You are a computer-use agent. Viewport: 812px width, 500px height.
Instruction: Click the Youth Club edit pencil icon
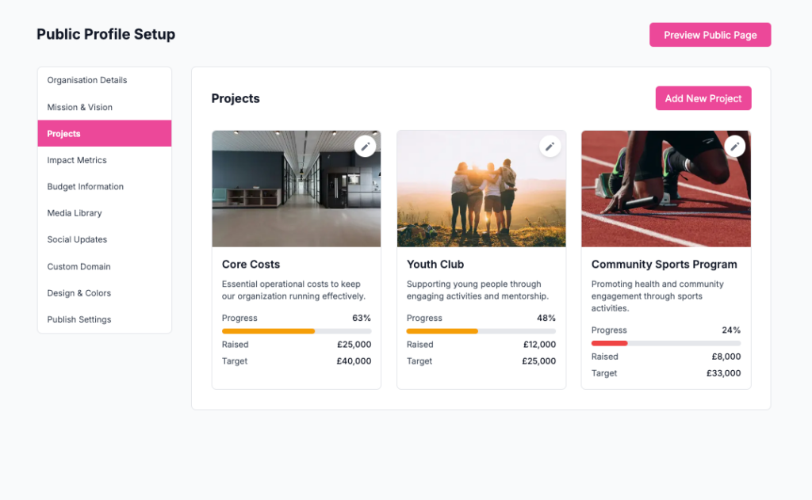pos(550,147)
